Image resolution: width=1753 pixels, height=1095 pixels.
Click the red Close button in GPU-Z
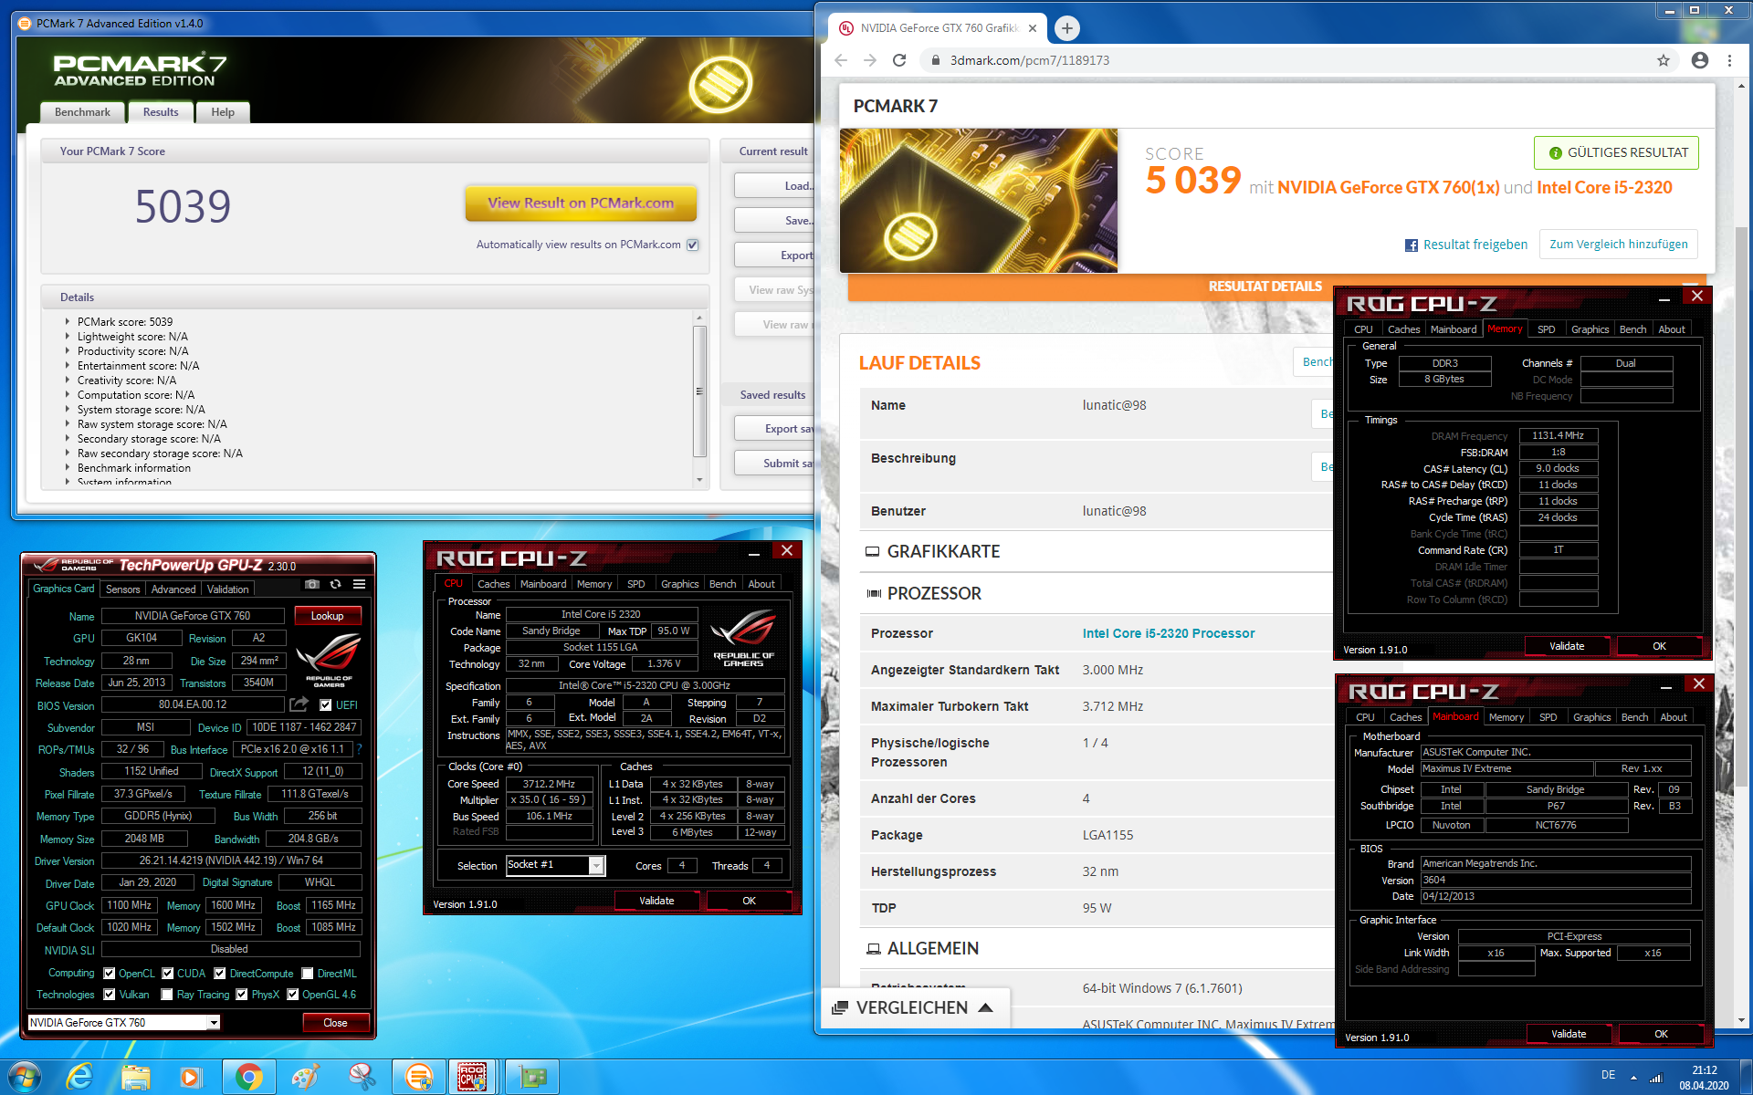[x=335, y=1023]
